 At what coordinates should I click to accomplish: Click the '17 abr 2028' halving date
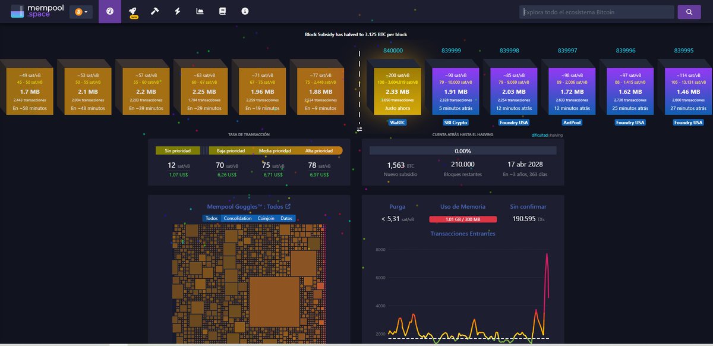click(x=525, y=165)
